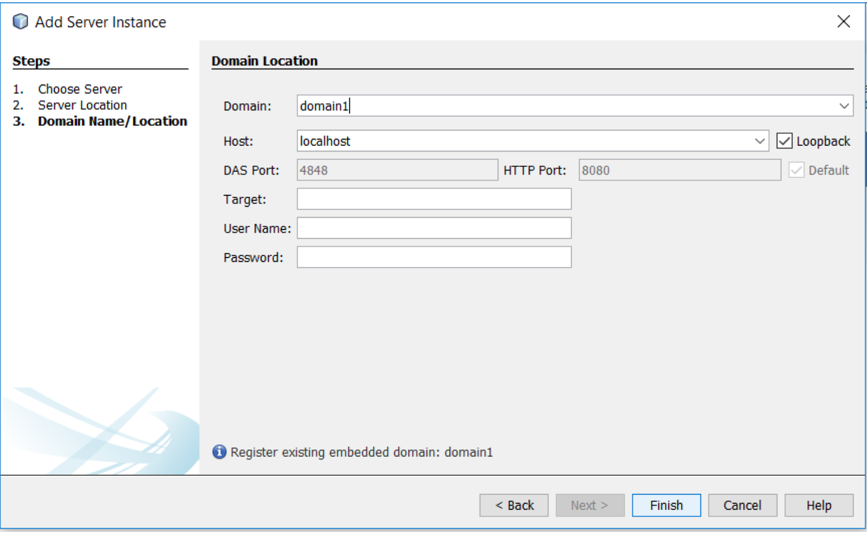
Task: Cancel the server instance wizard
Action: point(743,506)
